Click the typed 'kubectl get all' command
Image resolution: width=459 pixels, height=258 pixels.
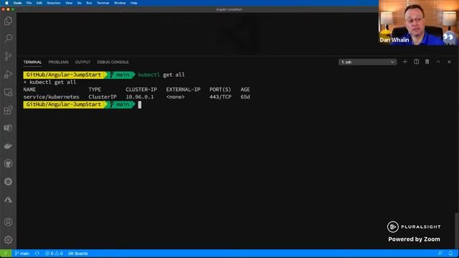(161, 75)
